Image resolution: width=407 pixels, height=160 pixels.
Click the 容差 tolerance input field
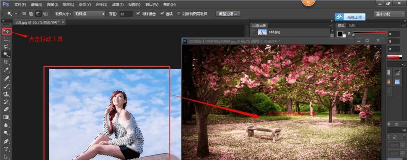[126, 14]
